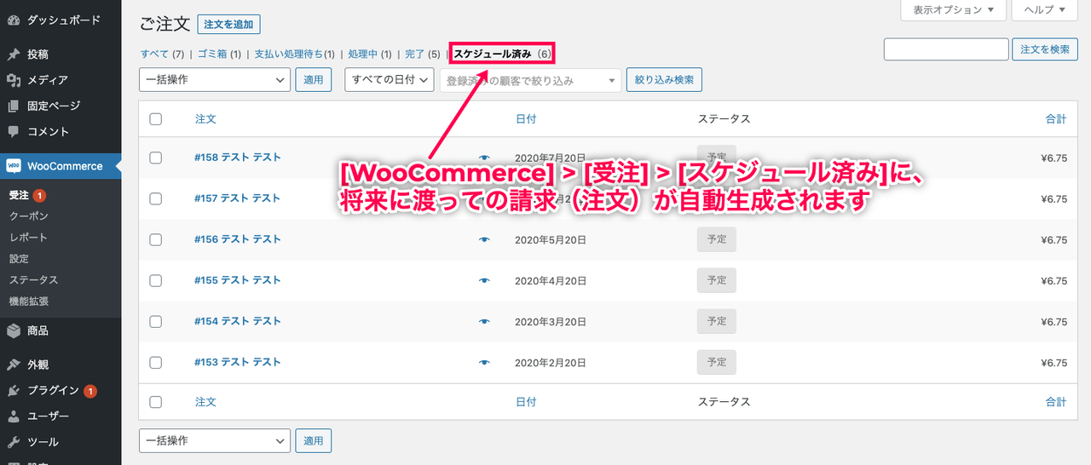
Task: Click the red badge beside プラグイン
Action: (90, 391)
